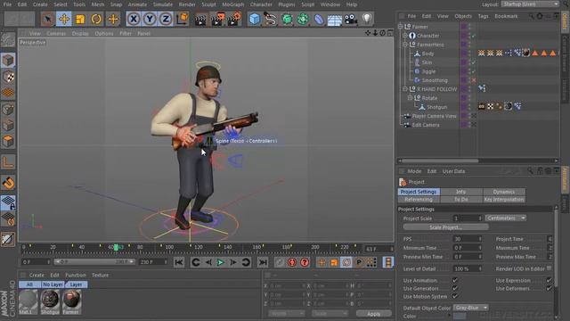This screenshot has width=570, height=321.
Task: Click the green deformer array icon
Action: click(x=303, y=19)
